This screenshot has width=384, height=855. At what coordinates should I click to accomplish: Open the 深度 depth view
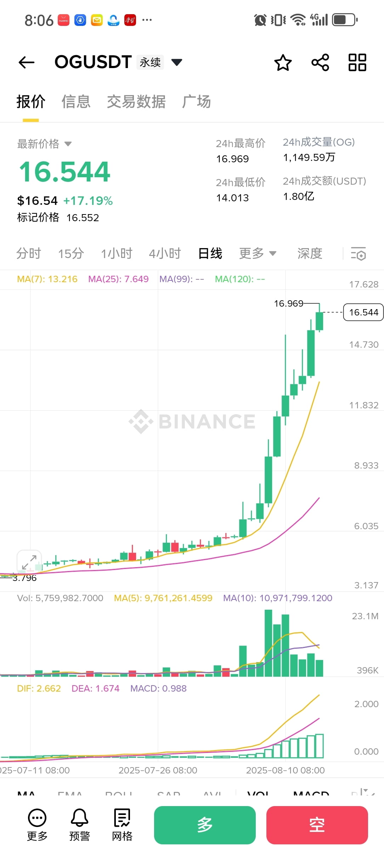[x=310, y=253]
